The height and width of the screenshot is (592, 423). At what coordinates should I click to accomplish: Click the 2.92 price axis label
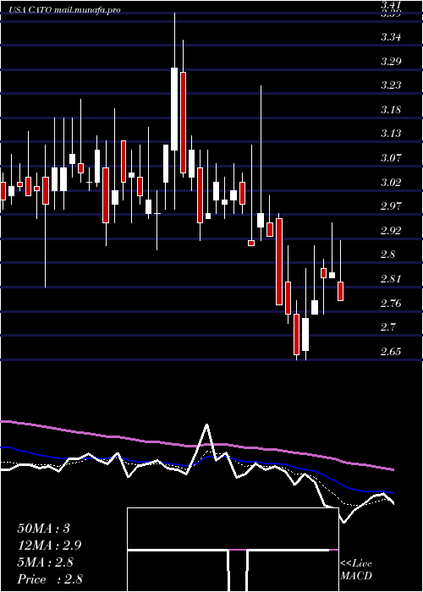[x=391, y=231]
